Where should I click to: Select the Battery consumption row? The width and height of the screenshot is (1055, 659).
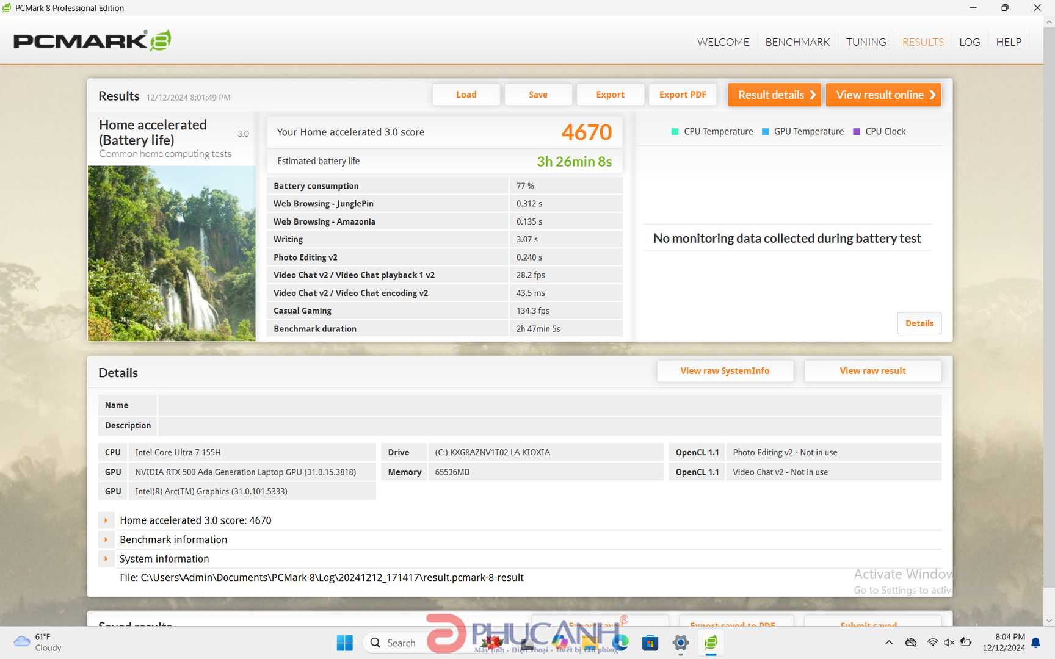coord(444,186)
